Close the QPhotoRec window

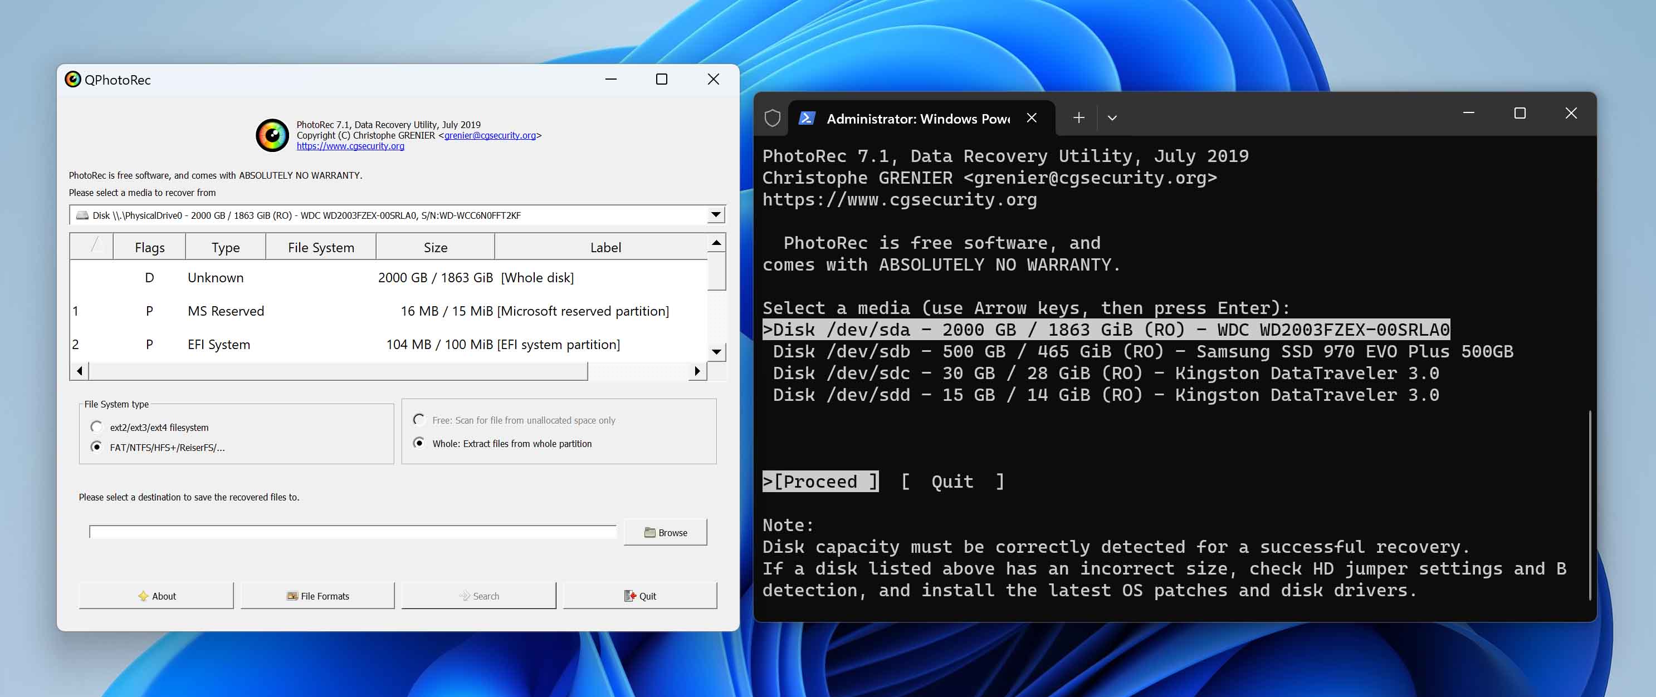[713, 79]
